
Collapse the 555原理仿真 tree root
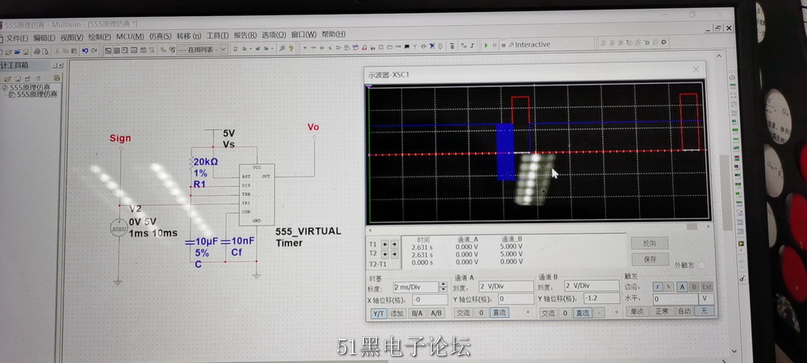coord(5,86)
